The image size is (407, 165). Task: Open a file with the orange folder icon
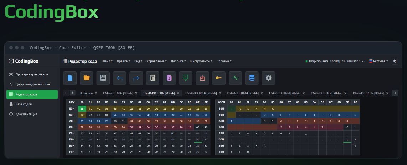pyautogui.click(x=87, y=78)
